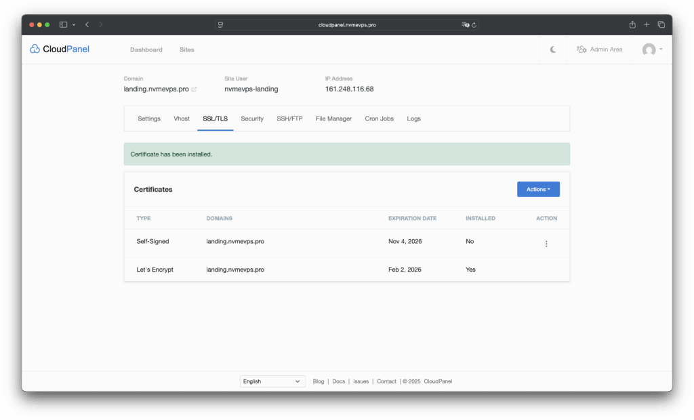This screenshot has width=694, height=420.
Task: Click the CloudPanel logo
Action: [60, 49]
